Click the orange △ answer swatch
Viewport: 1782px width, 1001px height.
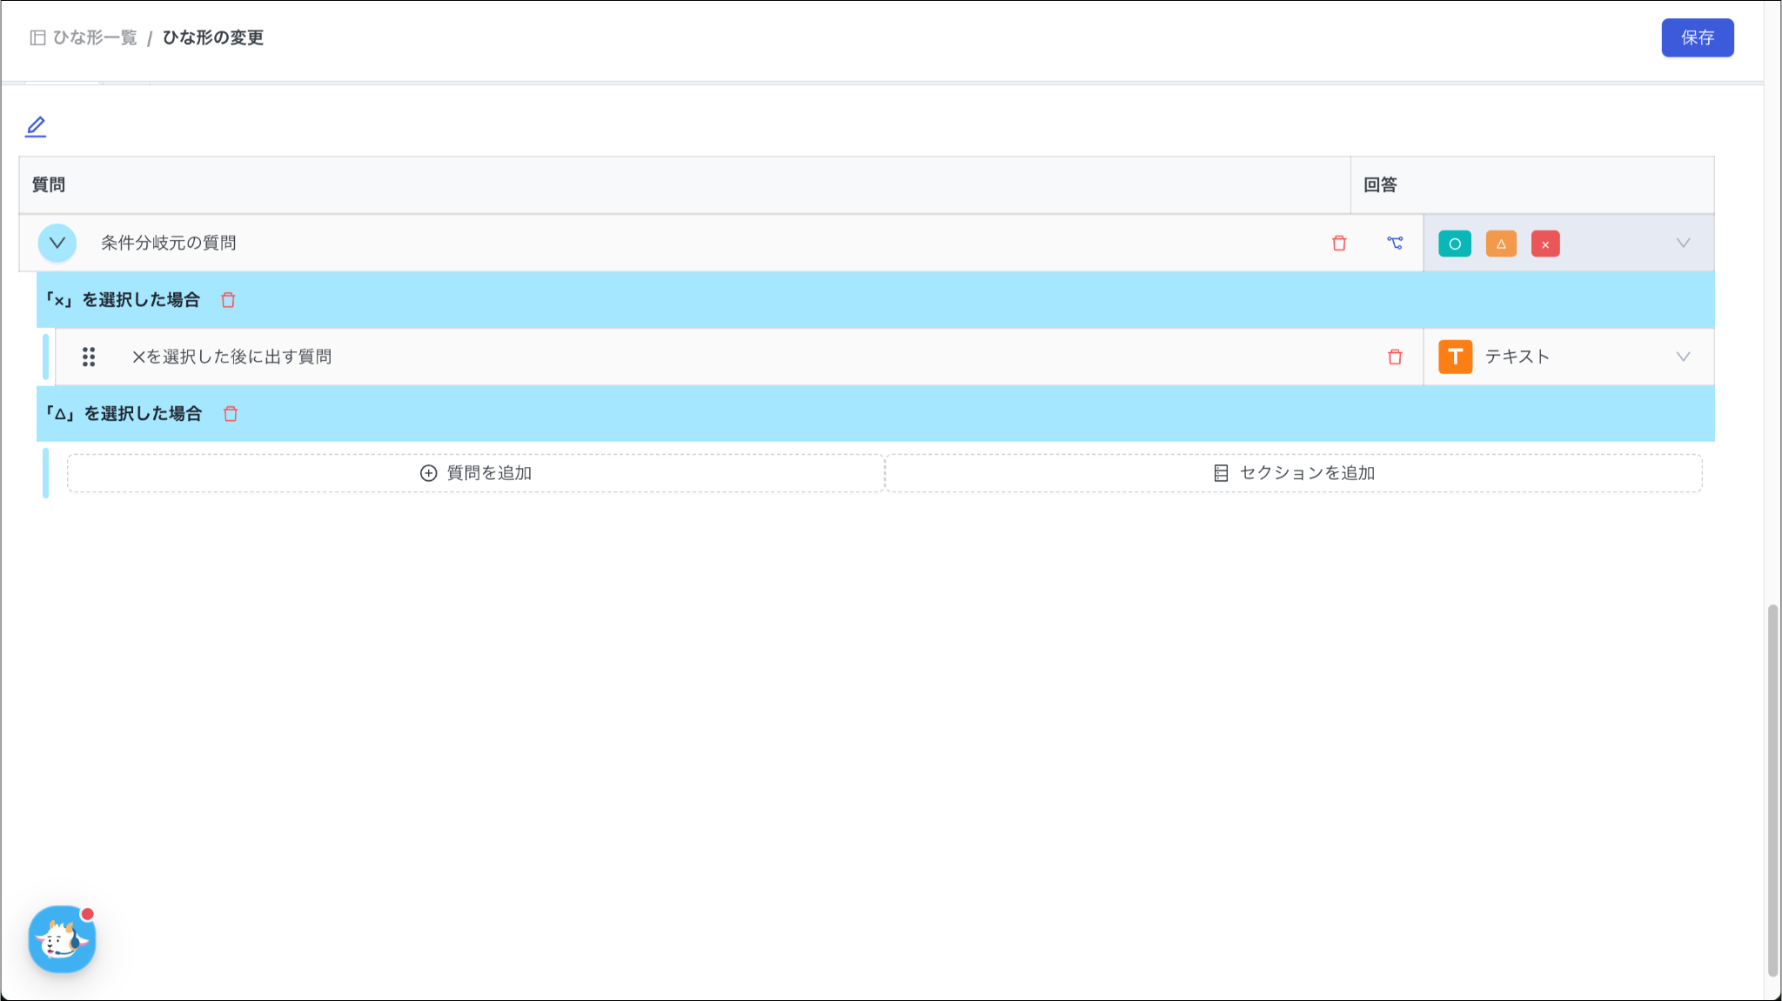tap(1501, 244)
